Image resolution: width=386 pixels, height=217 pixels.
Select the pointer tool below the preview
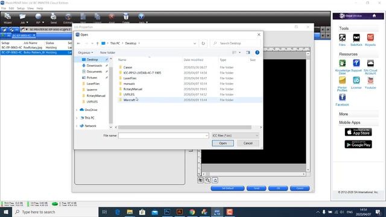pyautogui.click(x=200, y=180)
